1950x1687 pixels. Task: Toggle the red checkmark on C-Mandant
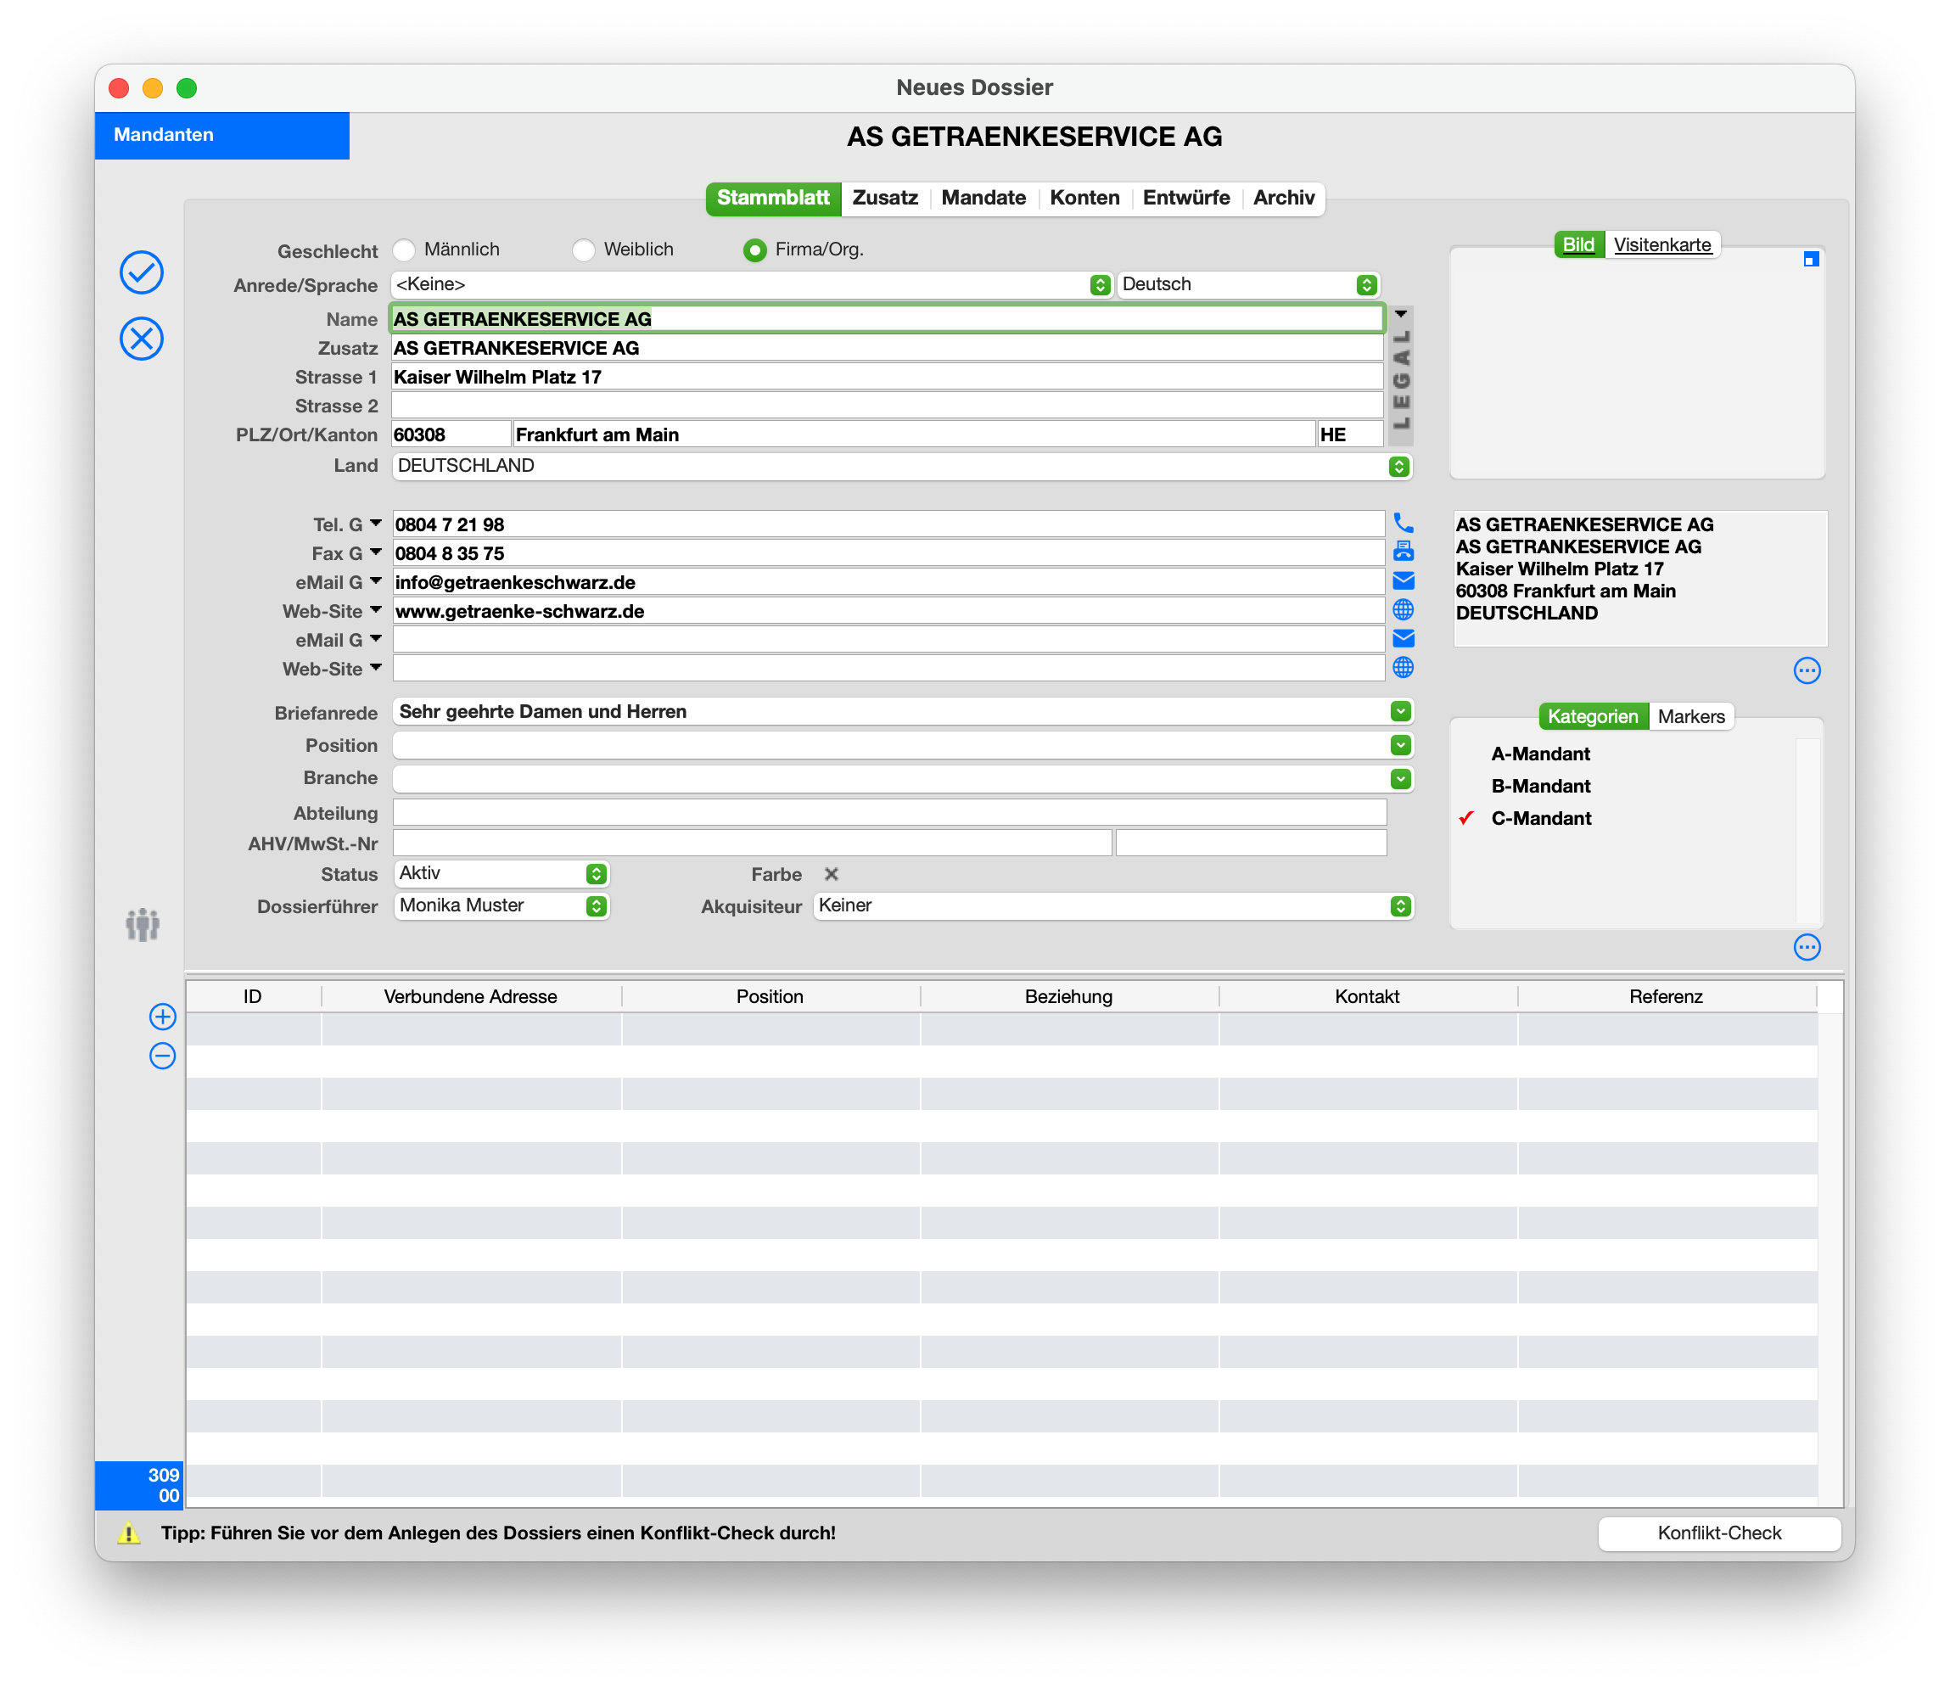(1466, 818)
